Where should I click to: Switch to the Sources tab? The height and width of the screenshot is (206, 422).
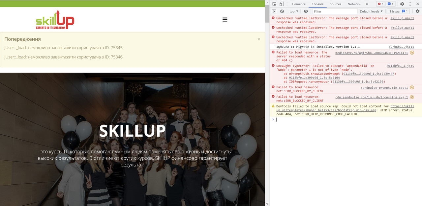335,4
